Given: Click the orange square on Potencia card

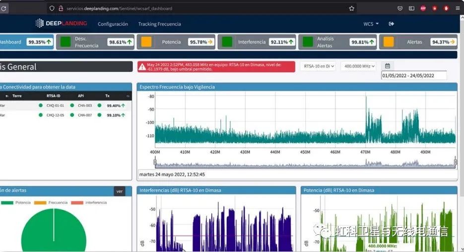Looking at the screenshot, I should click(x=146, y=42).
